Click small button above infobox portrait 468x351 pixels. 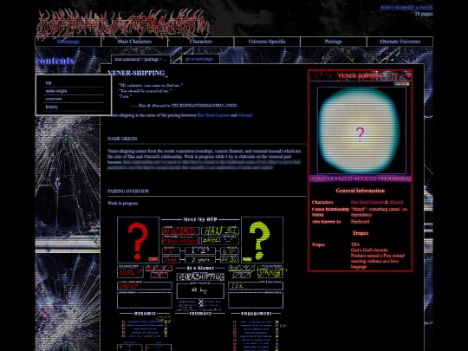[x=401, y=84]
